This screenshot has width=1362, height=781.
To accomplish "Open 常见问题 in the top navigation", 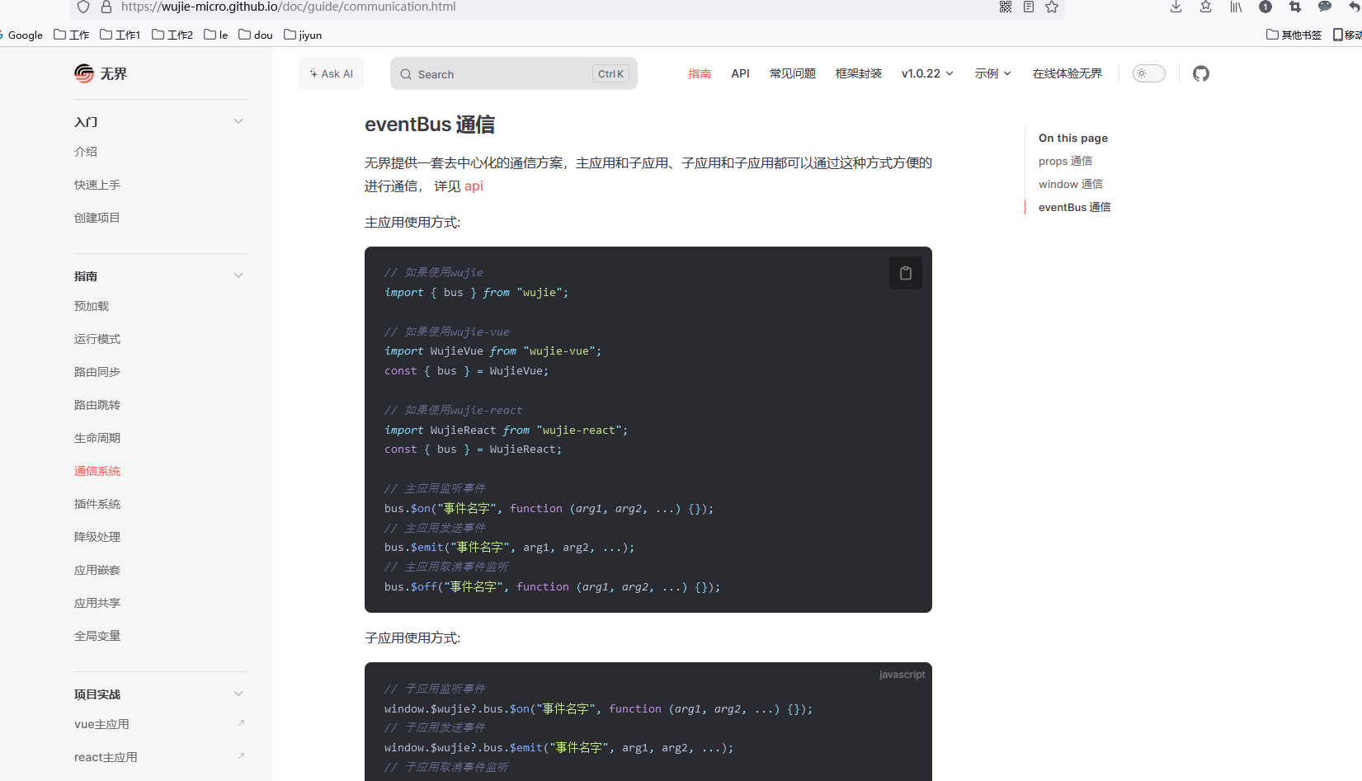I will (792, 73).
